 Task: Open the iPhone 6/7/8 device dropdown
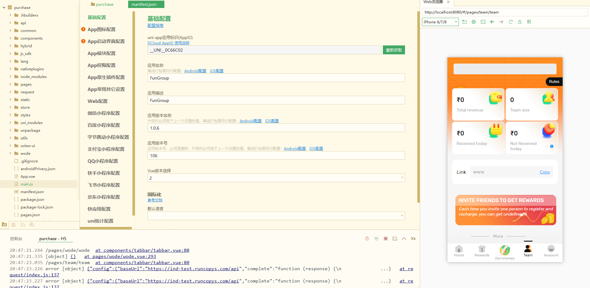(x=440, y=22)
